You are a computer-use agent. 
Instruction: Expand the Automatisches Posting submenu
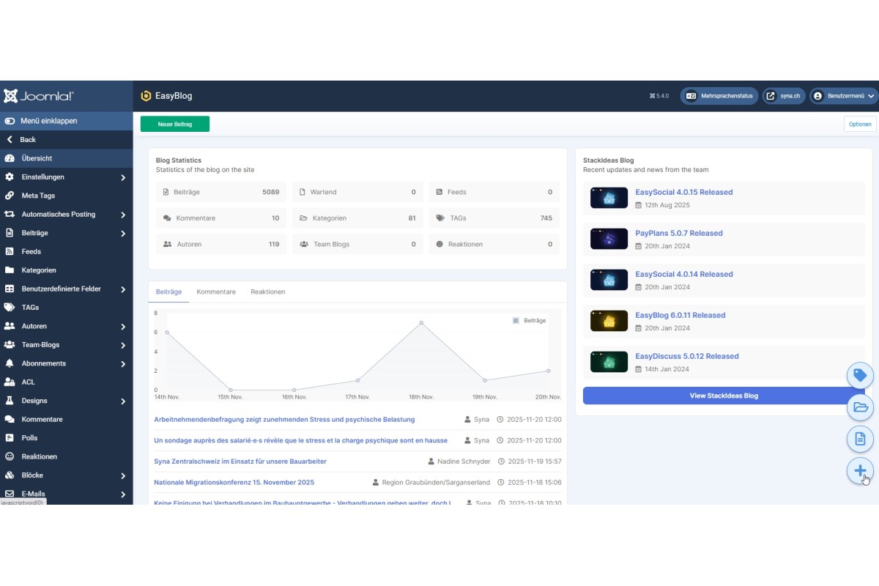click(x=123, y=215)
